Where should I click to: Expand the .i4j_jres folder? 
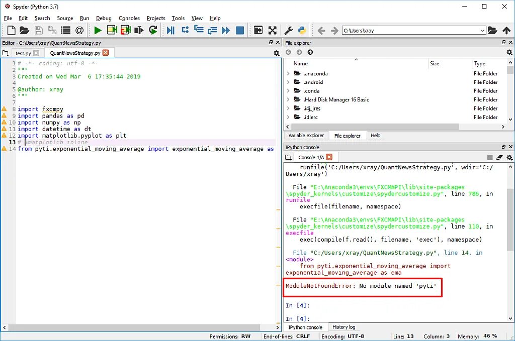click(288, 108)
